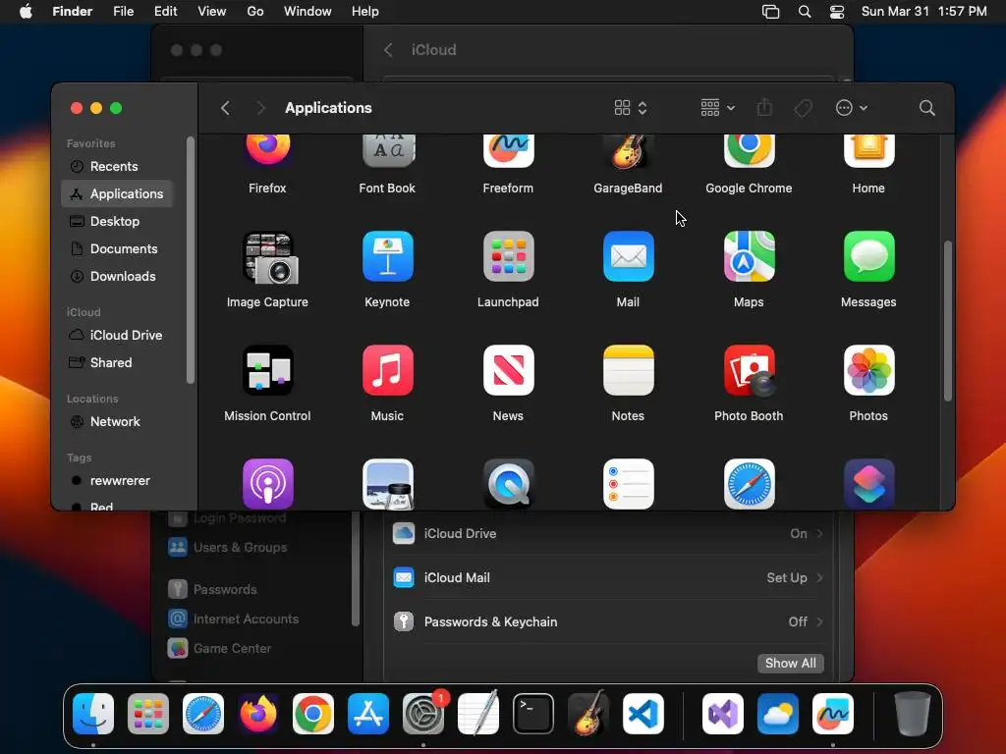1006x754 pixels.
Task: Select the Maps app icon
Action: pyautogui.click(x=749, y=256)
